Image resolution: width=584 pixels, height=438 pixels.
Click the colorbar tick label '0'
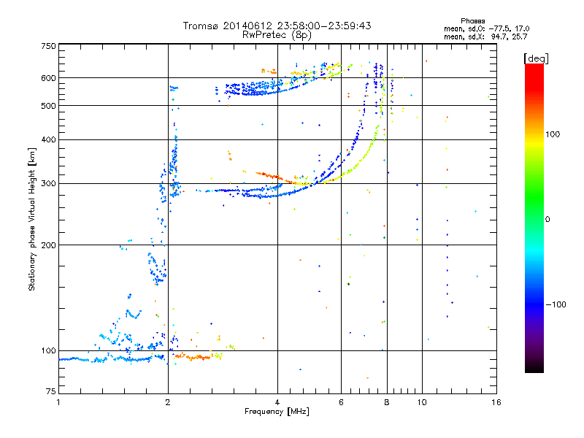tap(547, 219)
